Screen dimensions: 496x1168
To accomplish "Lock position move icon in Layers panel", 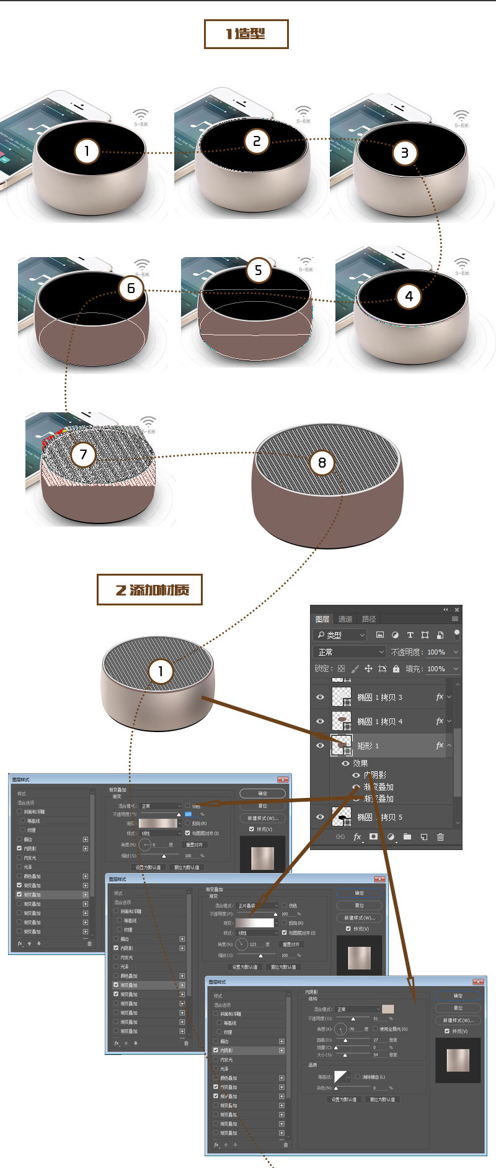I will (x=368, y=669).
